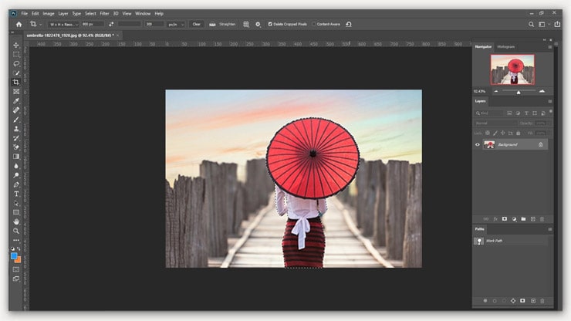Open the W x H x Resolution preset dropdown
The height and width of the screenshot is (321, 571).
click(x=64, y=25)
